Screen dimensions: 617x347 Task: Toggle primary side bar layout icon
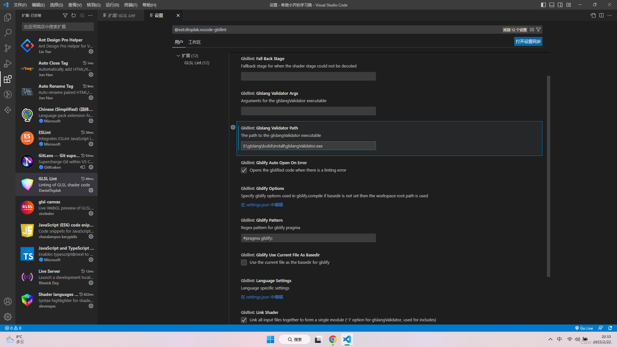543,5
